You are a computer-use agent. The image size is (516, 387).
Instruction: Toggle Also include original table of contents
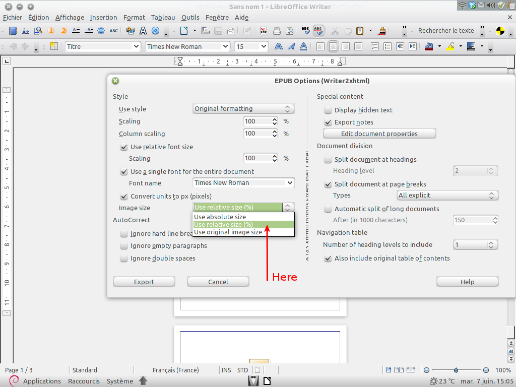[328, 259]
